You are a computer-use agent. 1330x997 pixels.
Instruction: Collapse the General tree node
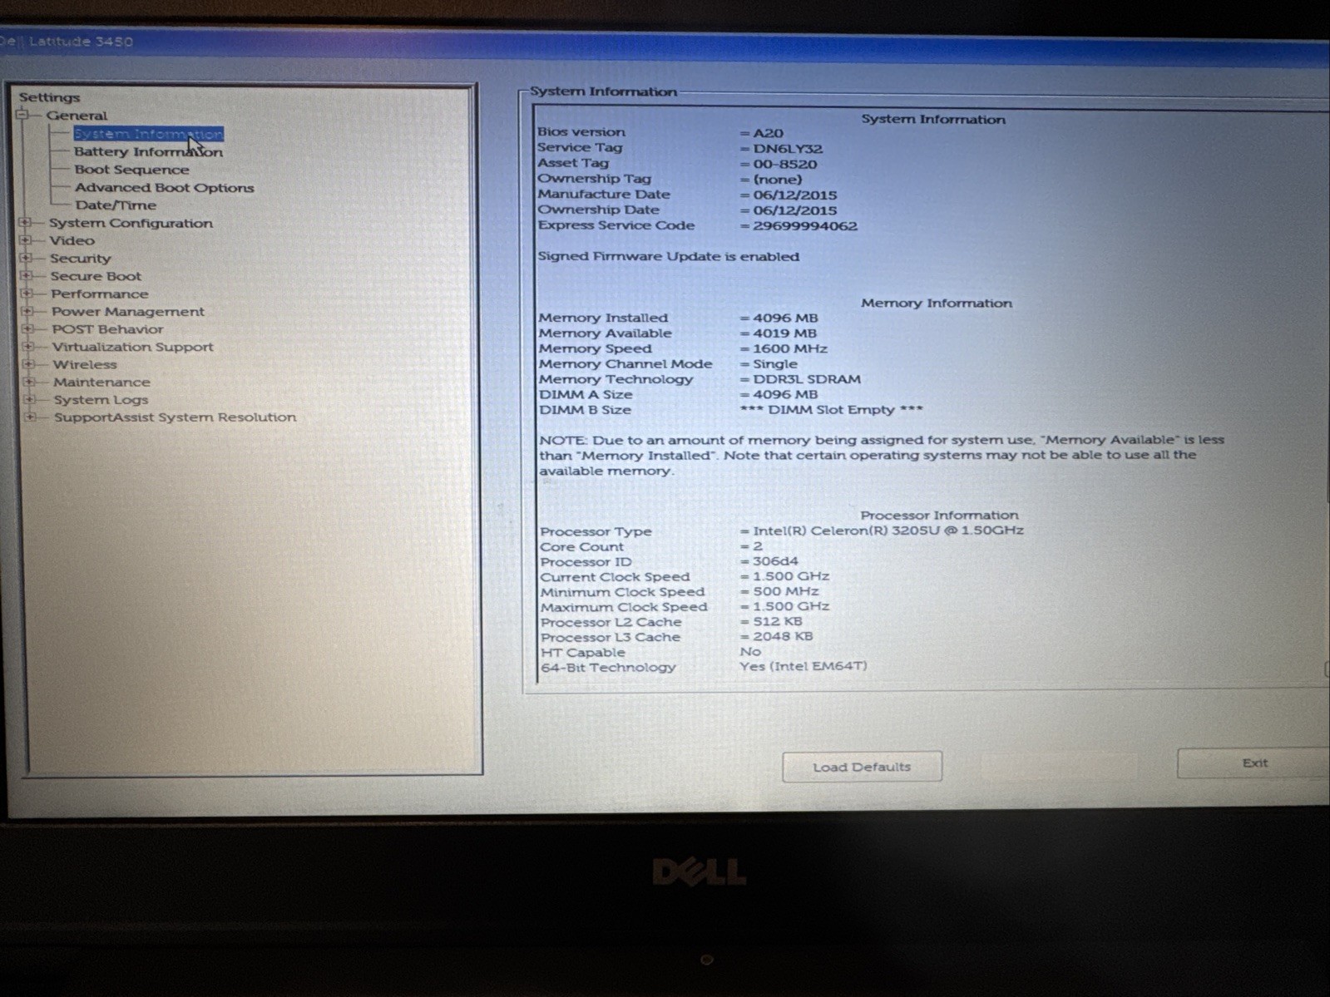[x=22, y=115]
